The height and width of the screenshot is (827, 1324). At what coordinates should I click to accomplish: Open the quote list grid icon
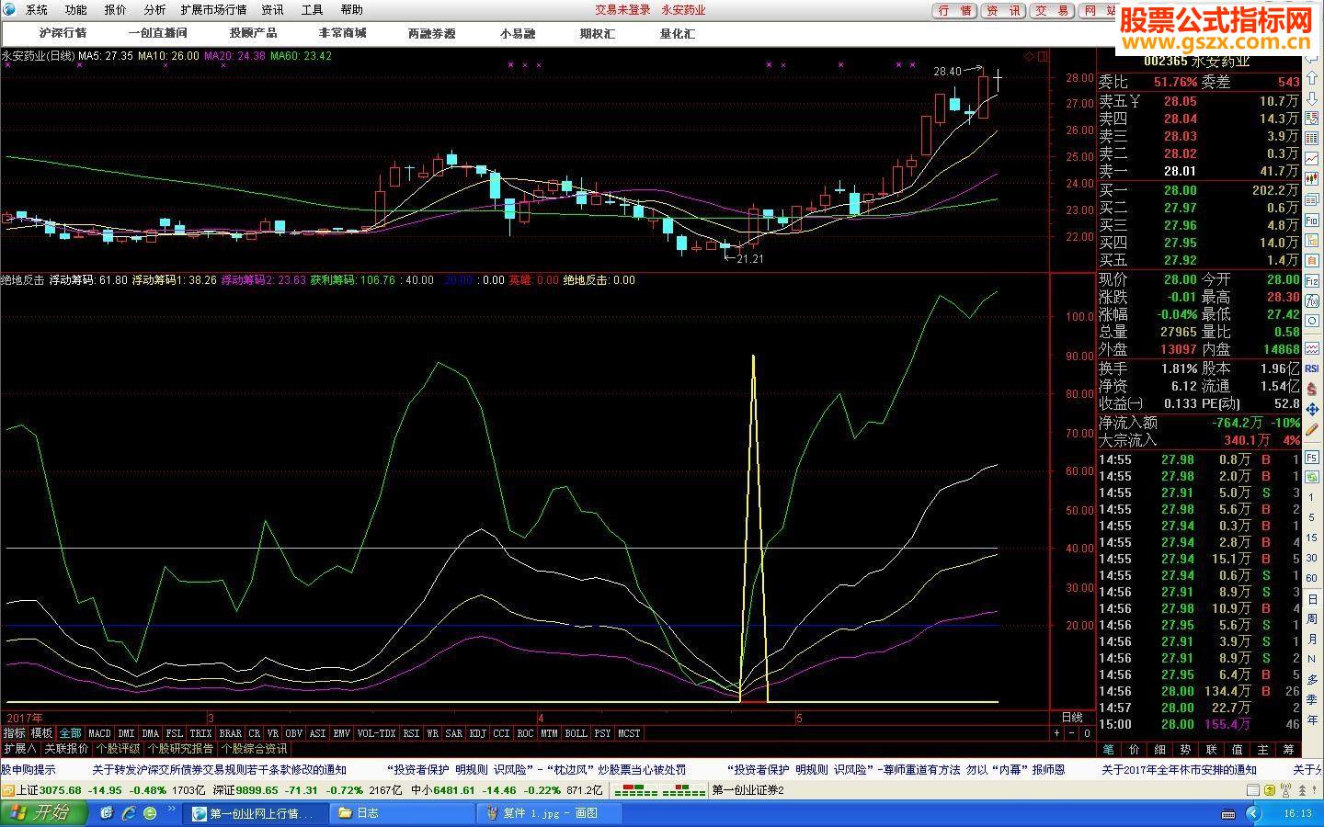[1312, 139]
